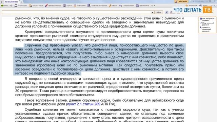Screen dimensions: 217x122
Task: Expand the search field history dropdown
Action: [x=152, y=12]
